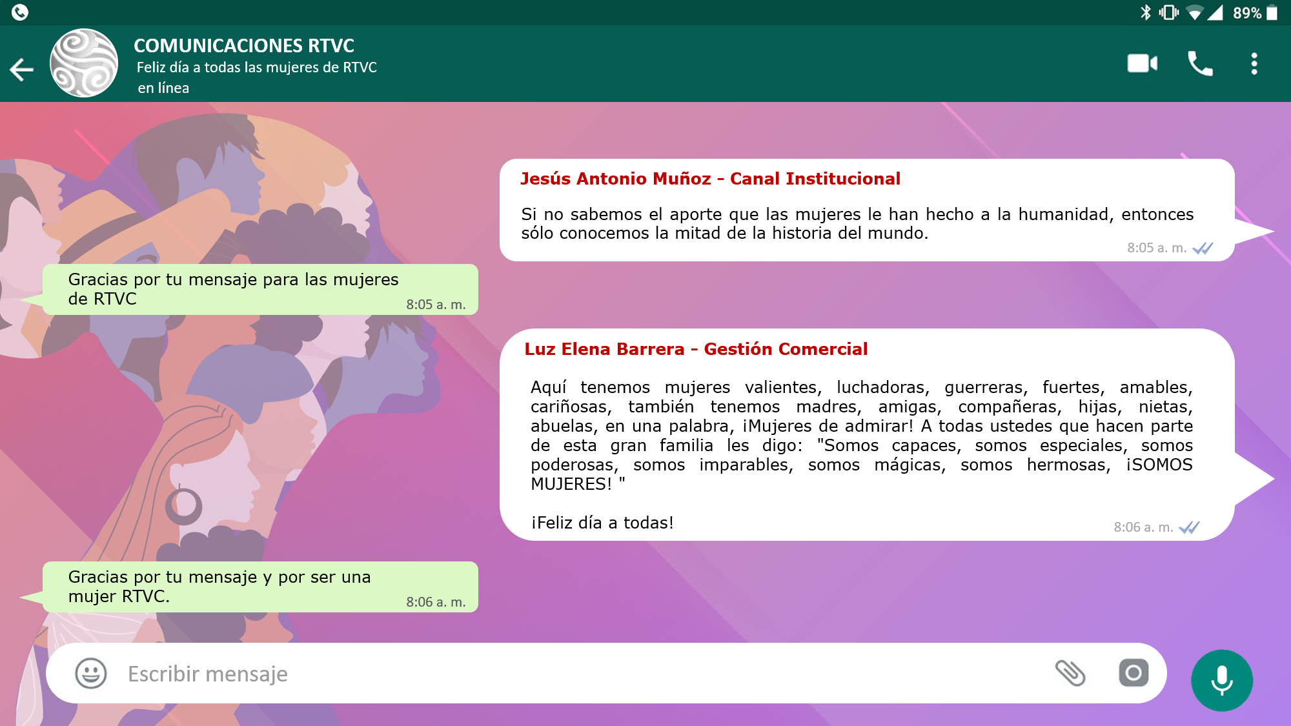1291x726 pixels.
Task: Open the COMUNICACIONES RTVC profile picture
Action: pos(84,63)
